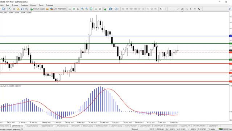232x131 pixels.
Task: Launch MetaEditor from the toolbar
Action: [47, 9]
